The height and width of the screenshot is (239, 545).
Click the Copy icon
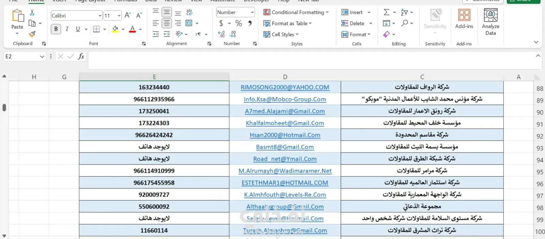32,23
